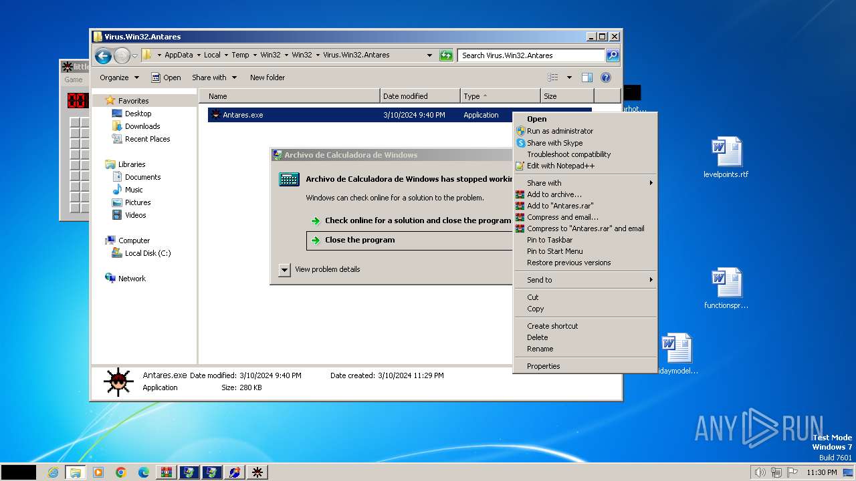Image resolution: width=856 pixels, height=481 pixels.
Task: Click the Skype icon in context menu
Action: tap(520, 143)
